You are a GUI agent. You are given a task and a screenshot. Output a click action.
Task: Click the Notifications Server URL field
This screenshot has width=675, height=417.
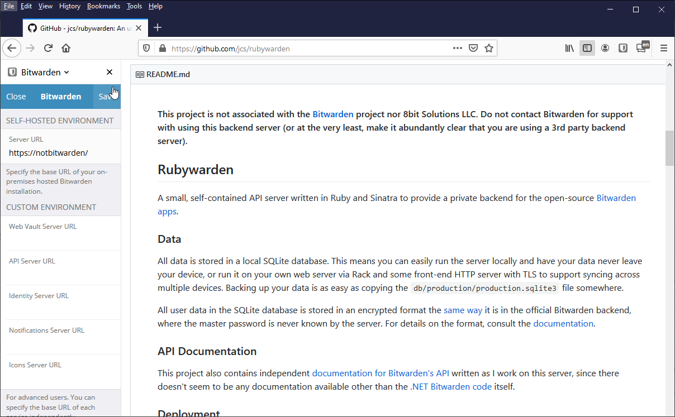[x=60, y=337]
